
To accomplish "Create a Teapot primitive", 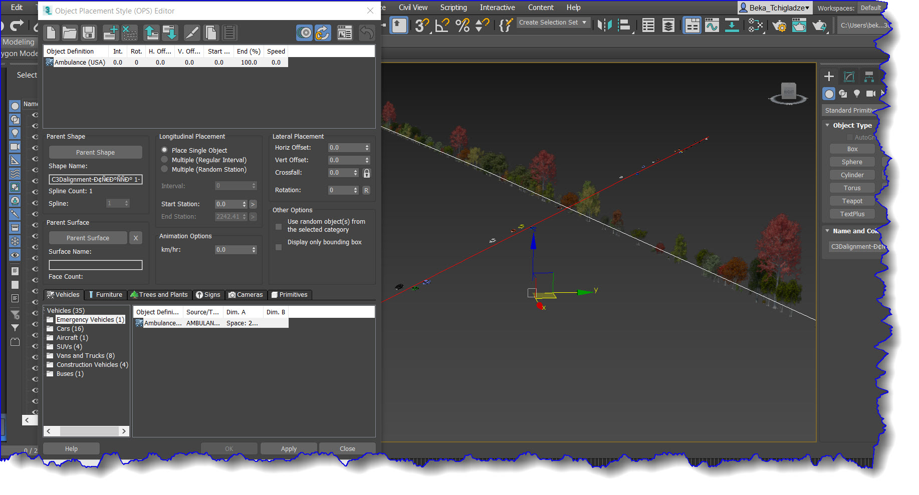I will coord(851,200).
